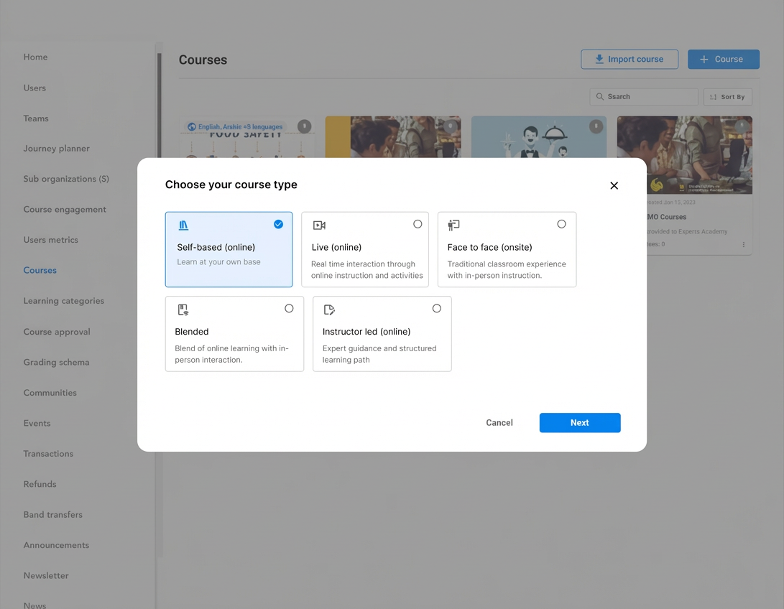This screenshot has height=609, width=784.
Task: Select the Self-based (online) course type card
Action: [229, 249]
